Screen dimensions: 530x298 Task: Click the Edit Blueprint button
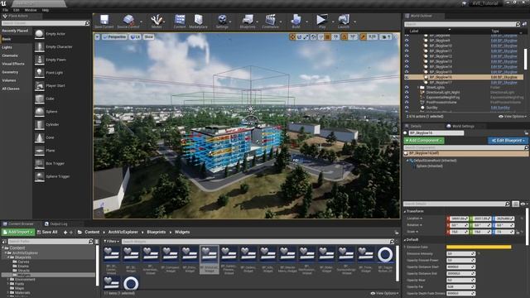tap(508, 140)
